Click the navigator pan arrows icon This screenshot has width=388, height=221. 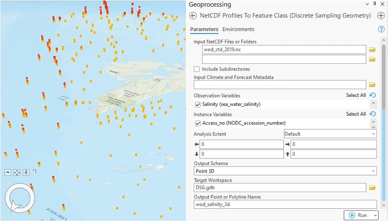pos(17,173)
